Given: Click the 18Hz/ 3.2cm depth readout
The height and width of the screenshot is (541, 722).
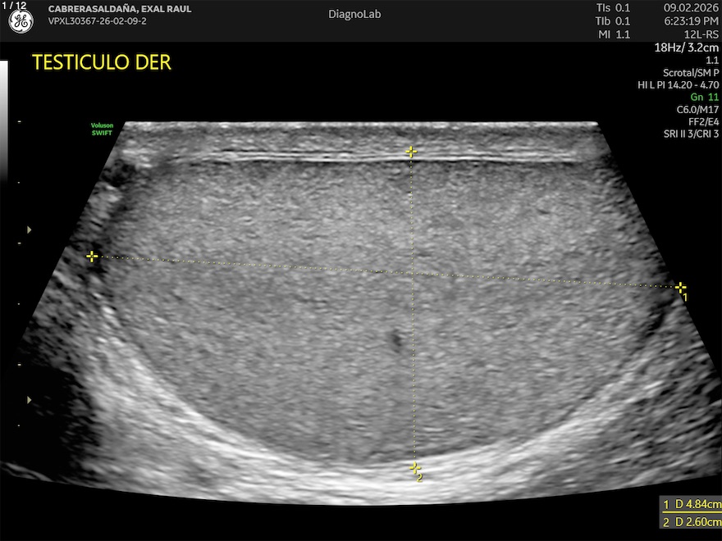Looking at the screenshot, I should point(686,48).
